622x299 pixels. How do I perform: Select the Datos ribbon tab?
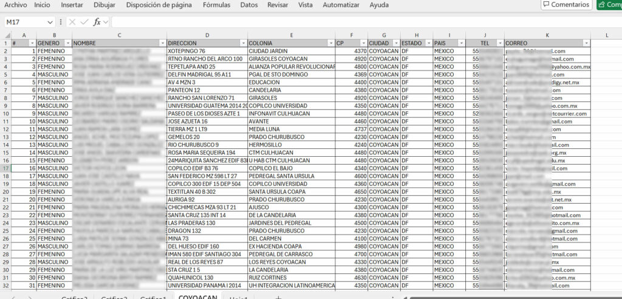[248, 5]
